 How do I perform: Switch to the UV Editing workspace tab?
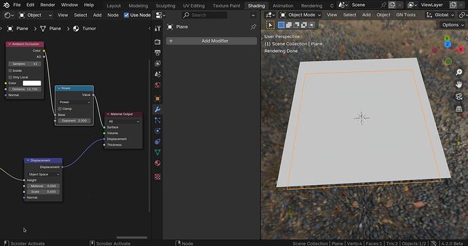(x=194, y=5)
